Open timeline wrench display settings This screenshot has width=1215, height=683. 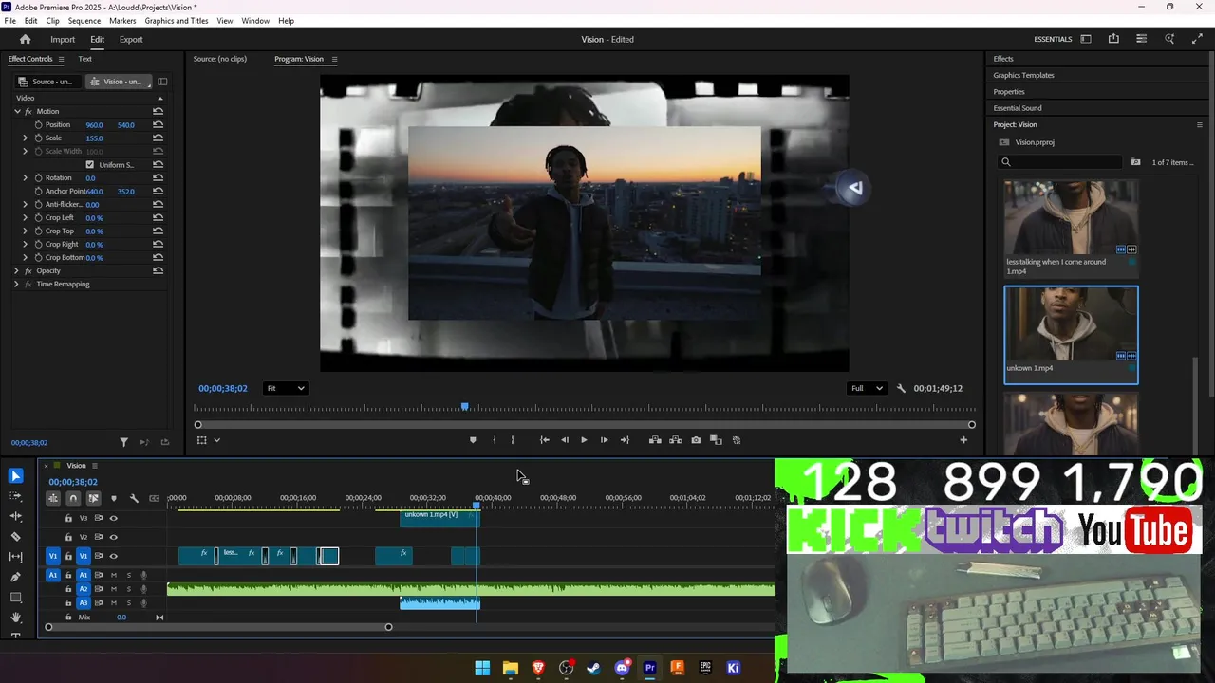[x=134, y=498]
